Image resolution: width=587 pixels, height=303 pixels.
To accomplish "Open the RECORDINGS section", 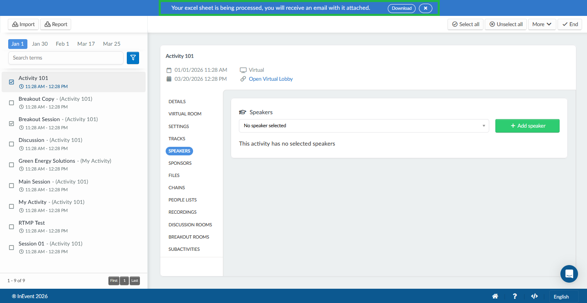I will click(182, 212).
